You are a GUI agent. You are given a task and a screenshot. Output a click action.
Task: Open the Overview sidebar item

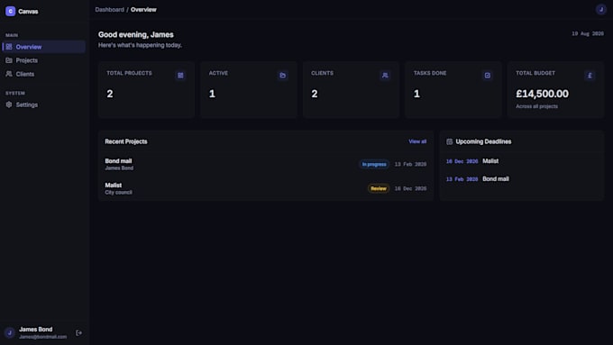[x=44, y=47]
